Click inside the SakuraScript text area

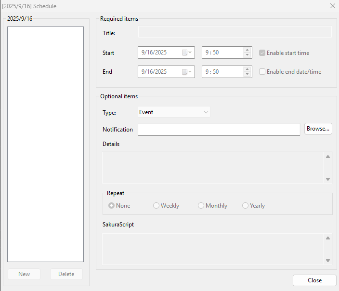(213, 249)
